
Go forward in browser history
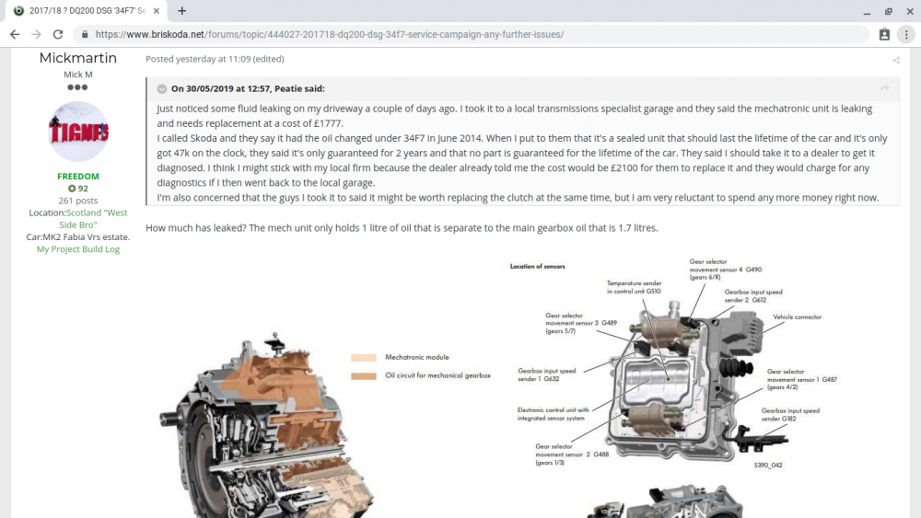point(37,35)
